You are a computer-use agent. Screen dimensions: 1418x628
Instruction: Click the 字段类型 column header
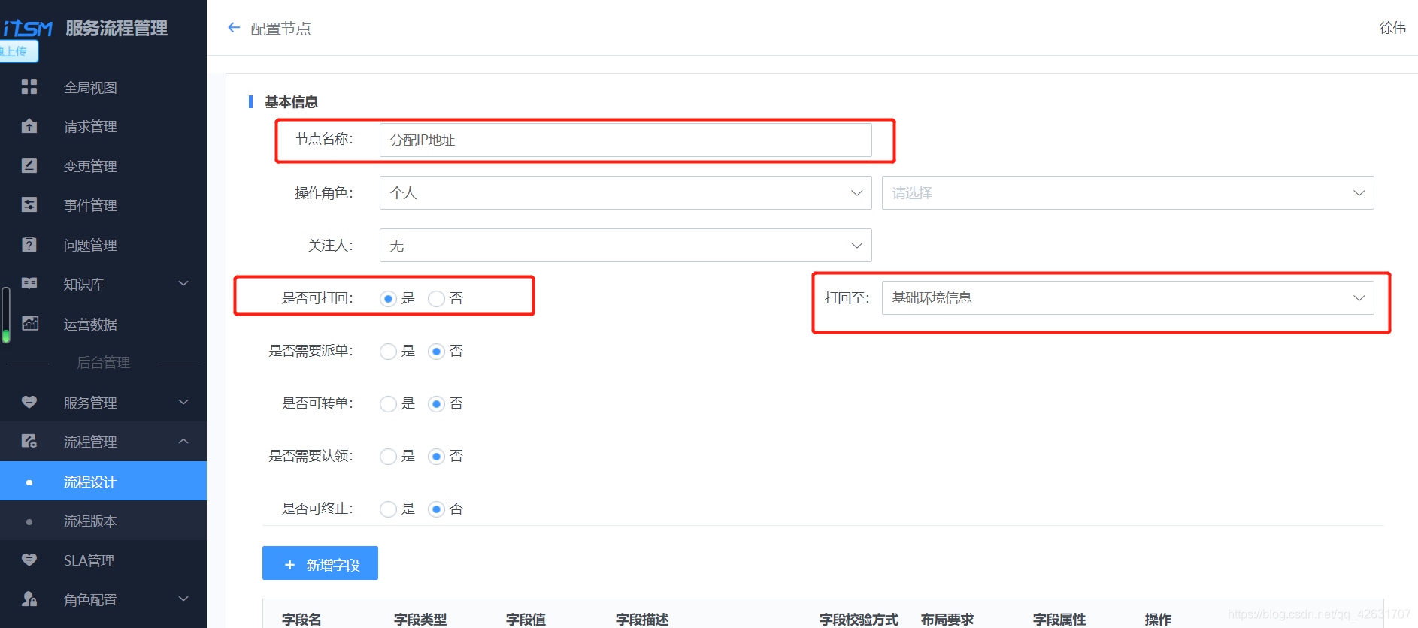(x=420, y=619)
